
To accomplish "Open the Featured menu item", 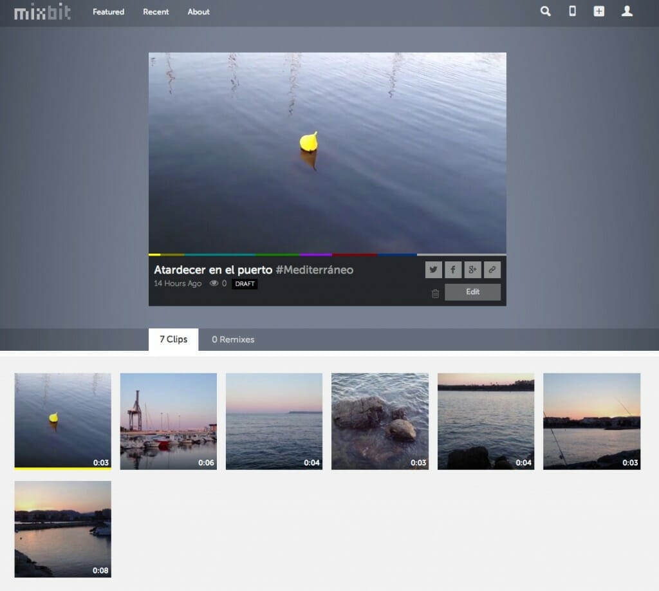I will 108,12.
